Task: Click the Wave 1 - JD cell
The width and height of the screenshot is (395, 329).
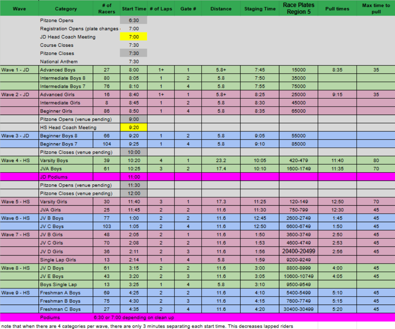Action: [x=19, y=70]
